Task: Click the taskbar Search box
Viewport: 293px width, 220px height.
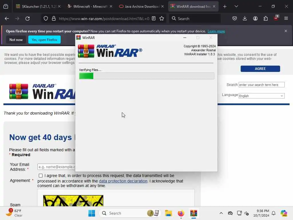Action: 130,213
